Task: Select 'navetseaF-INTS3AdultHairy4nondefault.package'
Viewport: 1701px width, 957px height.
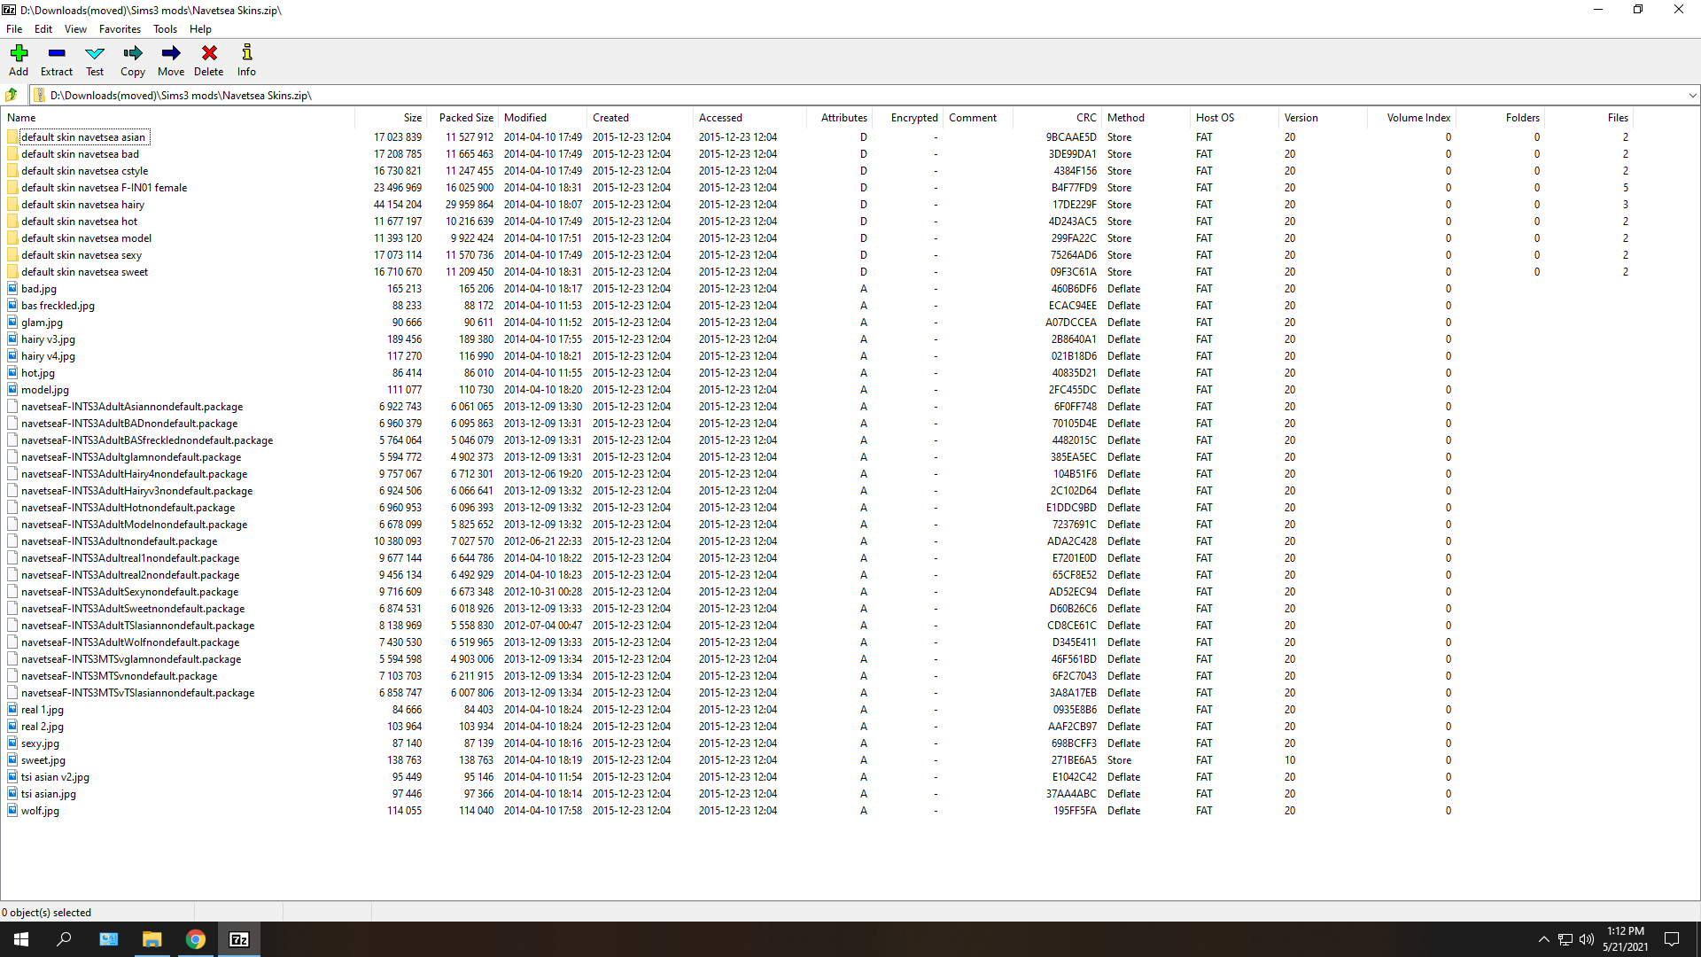Action: click(x=134, y=474)
